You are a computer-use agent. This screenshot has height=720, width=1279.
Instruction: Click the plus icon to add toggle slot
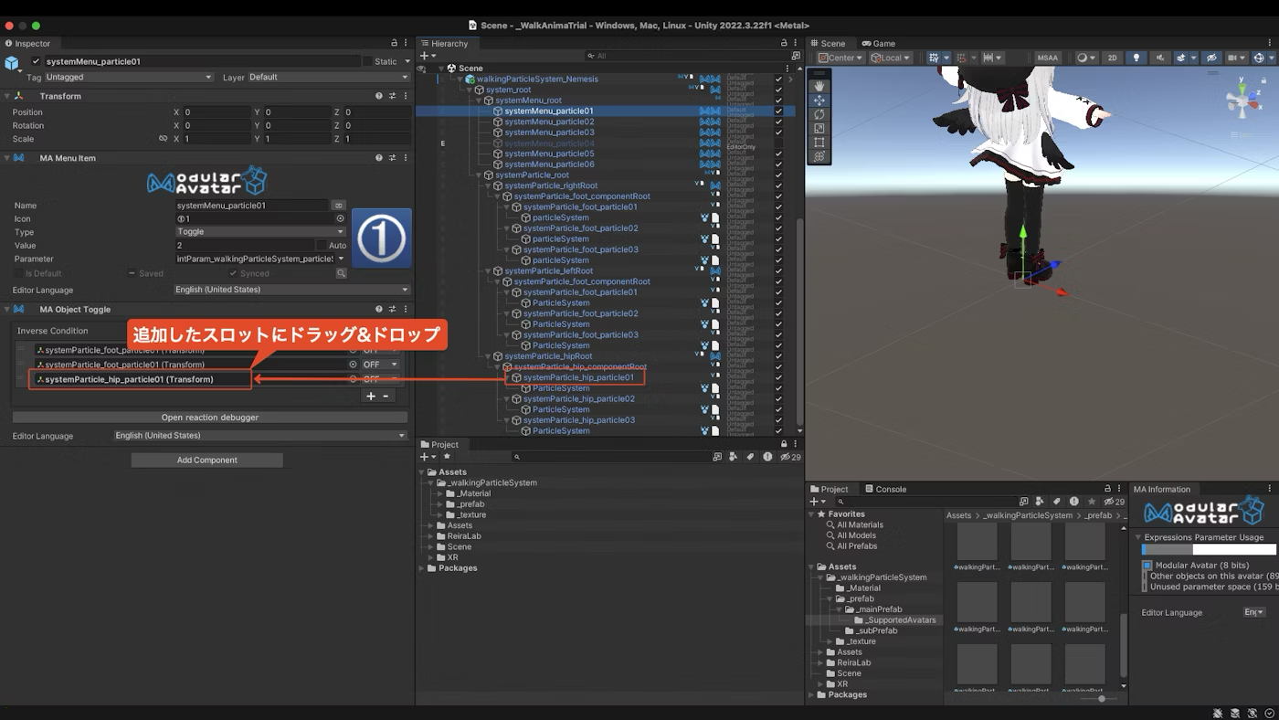pyautogui.click(x=370, y=396)
